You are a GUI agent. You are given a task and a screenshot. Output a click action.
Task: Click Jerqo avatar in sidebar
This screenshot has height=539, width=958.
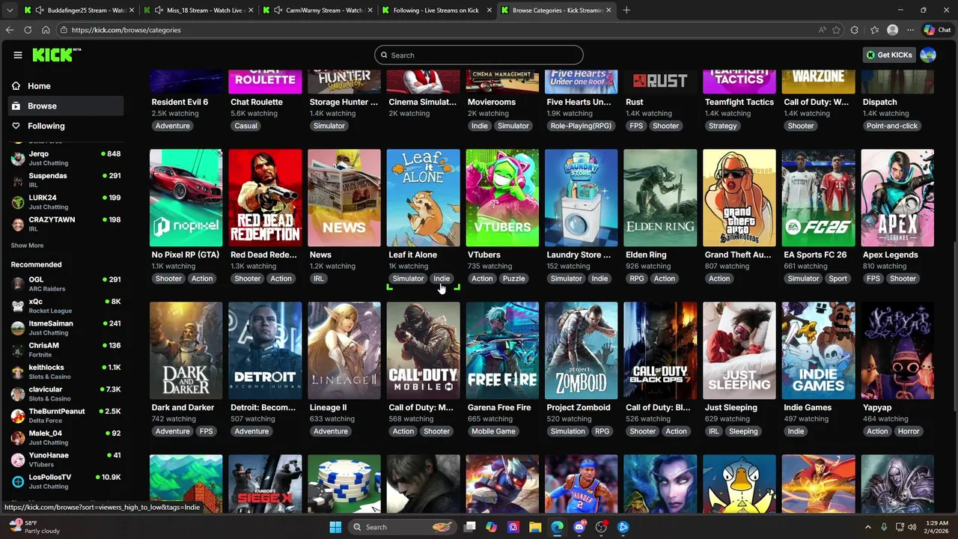pos(18,158)
